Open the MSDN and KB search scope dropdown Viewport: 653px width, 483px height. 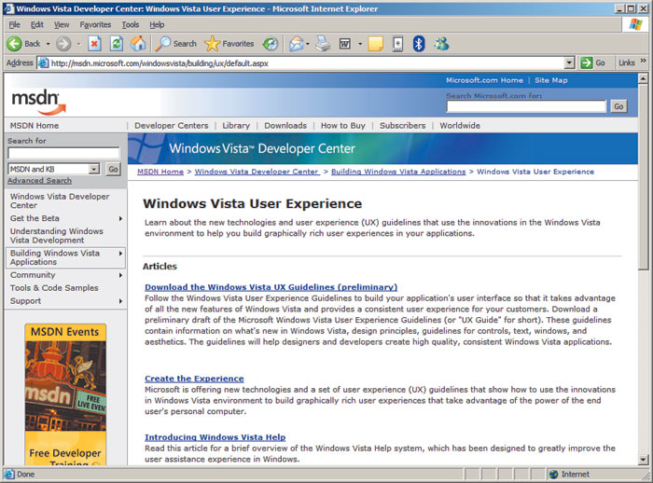[x=94, y=169]
